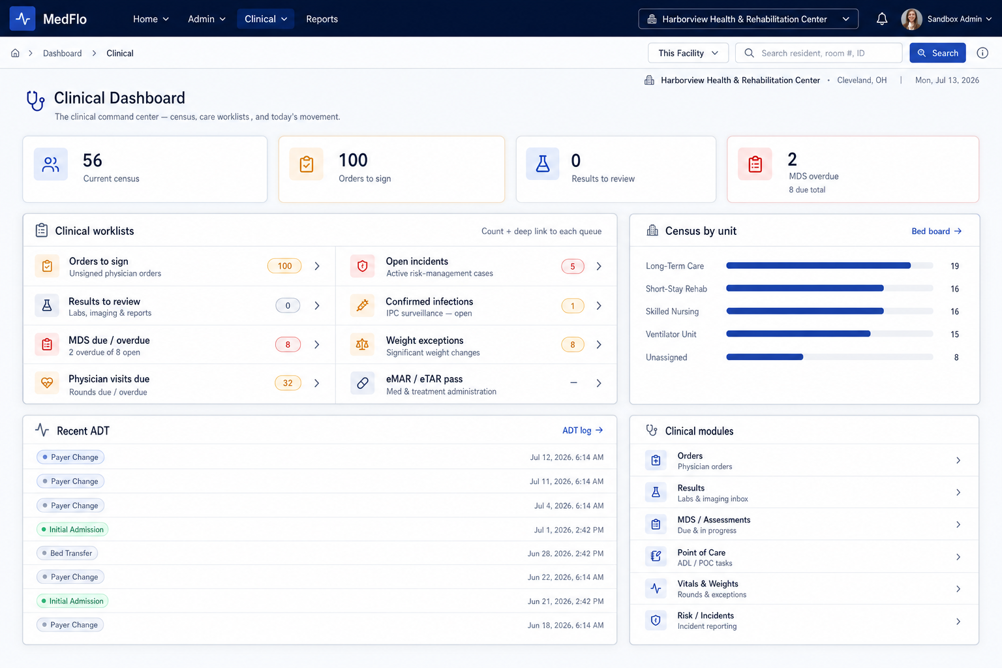The image size is (1002, 668).
Task: Click the MDS due / overdue worklist icon
Action: pos(47,344)
